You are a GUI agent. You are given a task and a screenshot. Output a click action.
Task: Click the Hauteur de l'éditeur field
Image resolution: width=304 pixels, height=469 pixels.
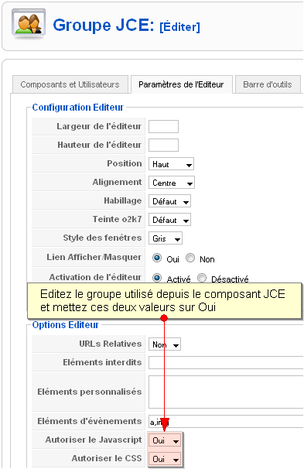(163, 145)
